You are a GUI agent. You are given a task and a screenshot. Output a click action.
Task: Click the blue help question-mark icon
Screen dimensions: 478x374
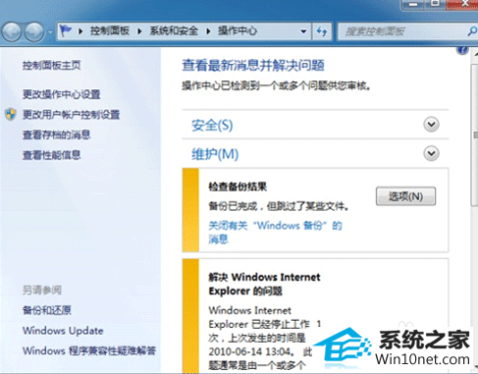click(462, 50)
